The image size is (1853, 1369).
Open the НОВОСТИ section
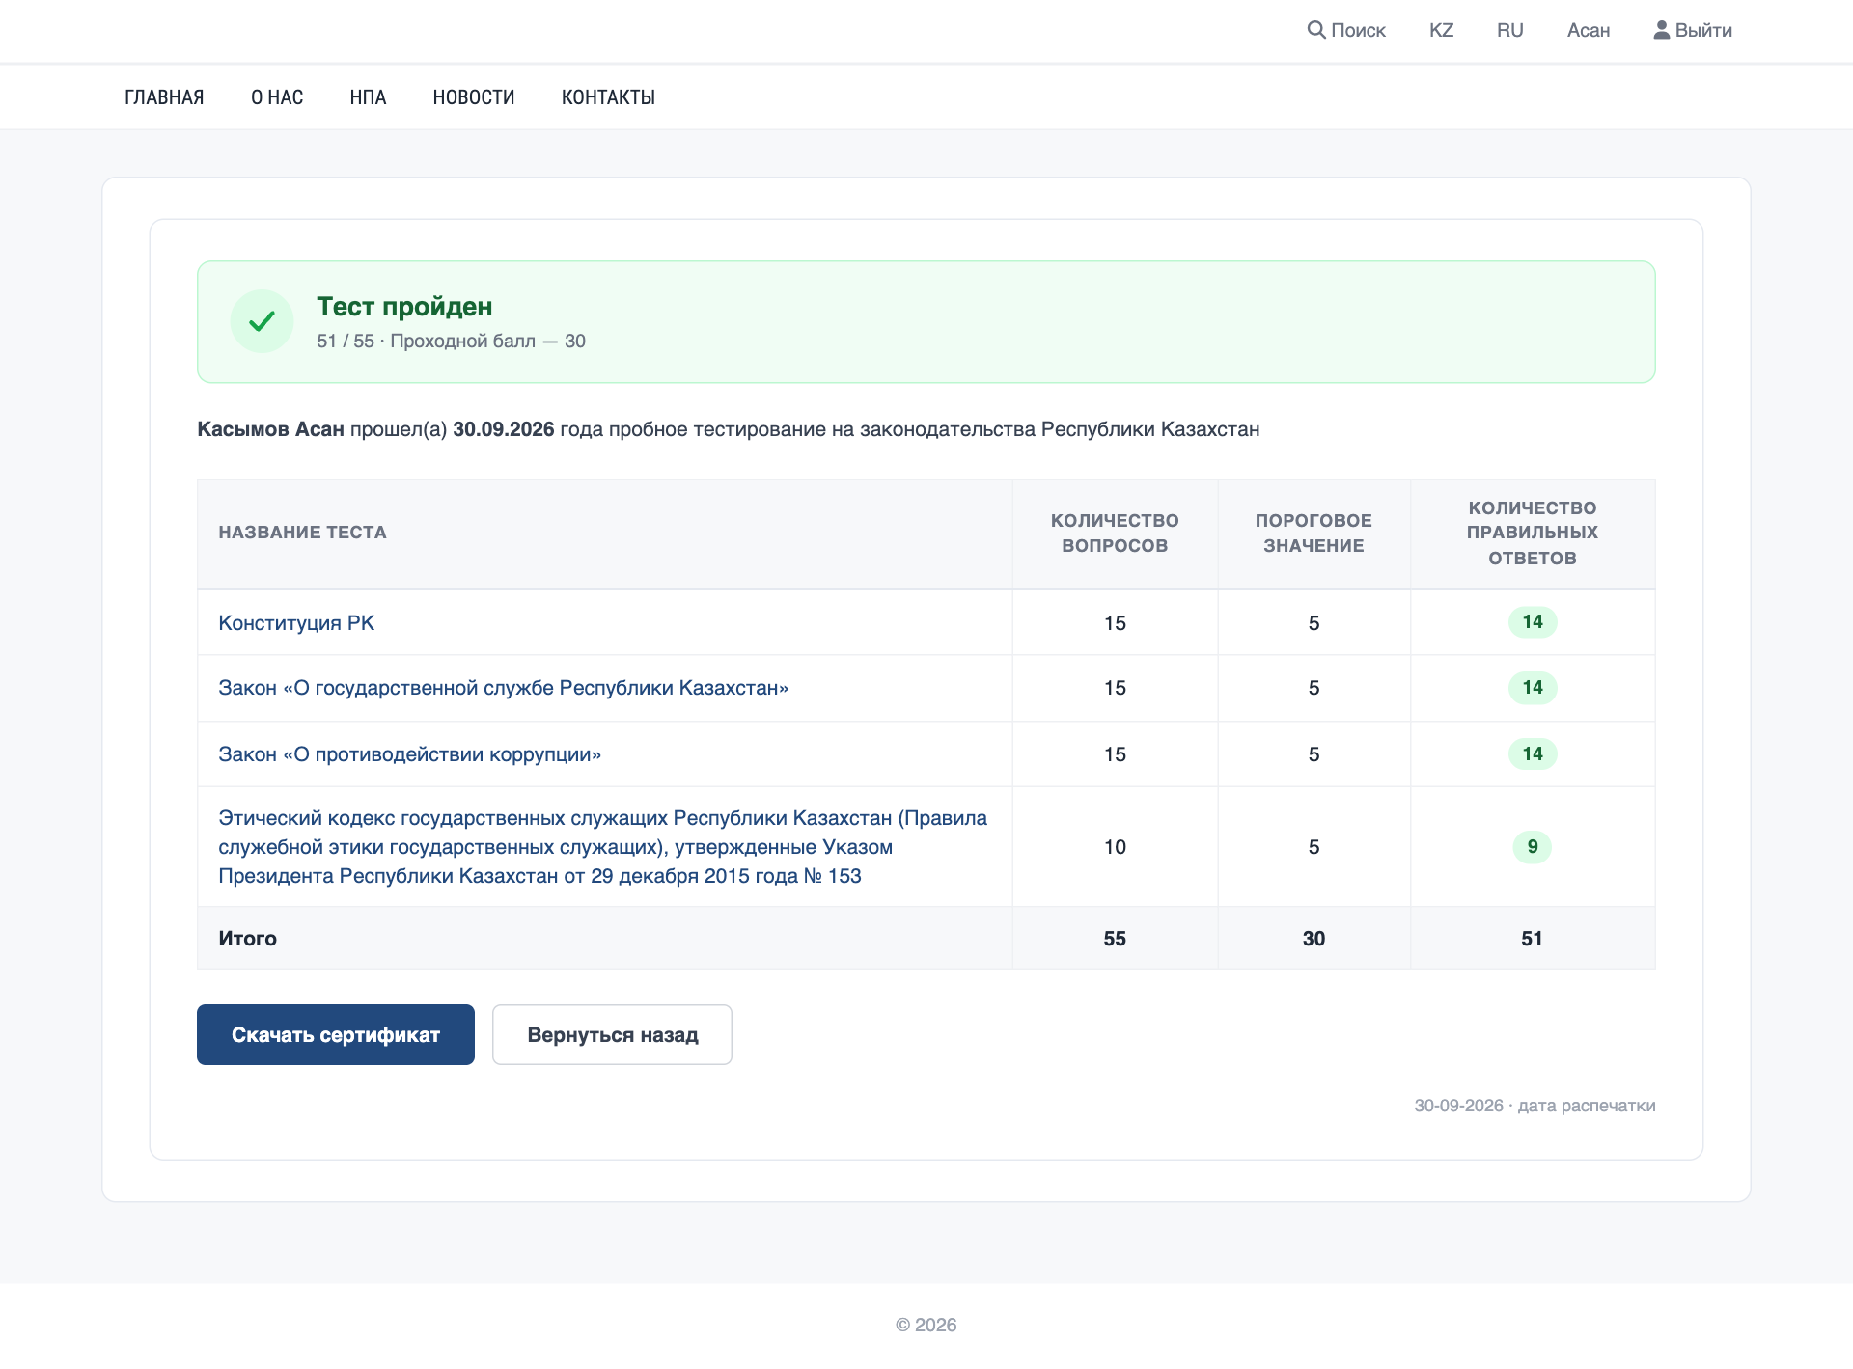[x=474, y=97]
